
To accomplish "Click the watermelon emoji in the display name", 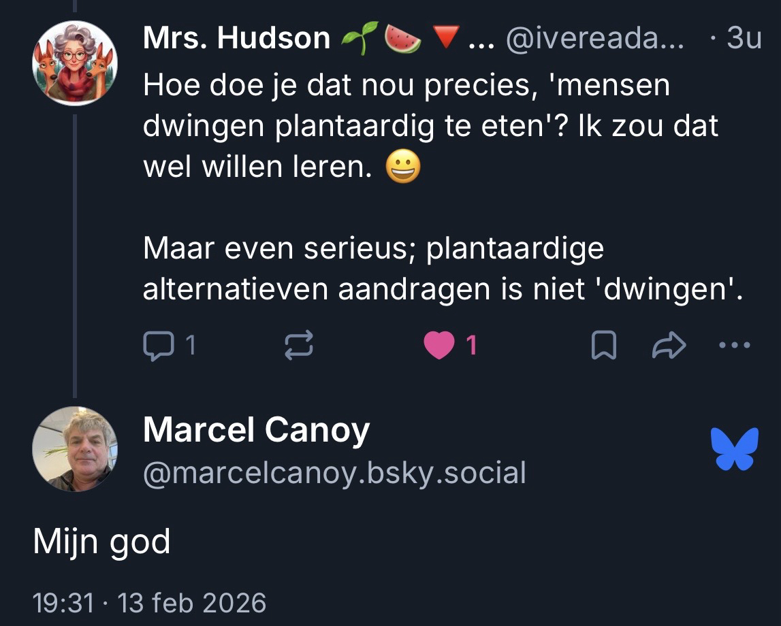I will tap(402, 39).
